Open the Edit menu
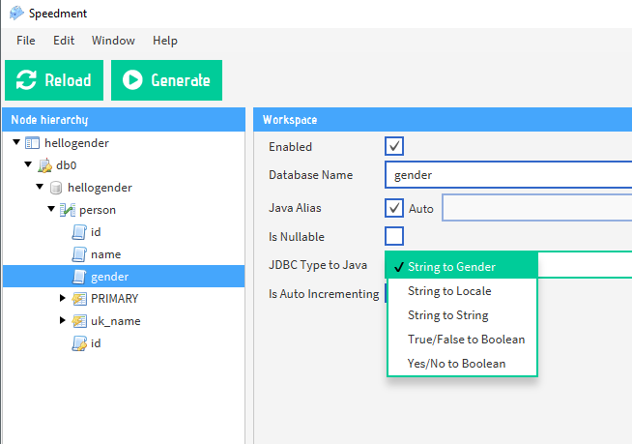This screenshot has width=632, height=444. (x=64, y=41)
